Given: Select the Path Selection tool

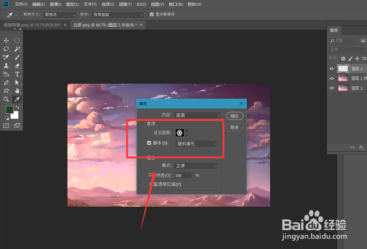Looking at the screenshot, I should pos(17,83).
